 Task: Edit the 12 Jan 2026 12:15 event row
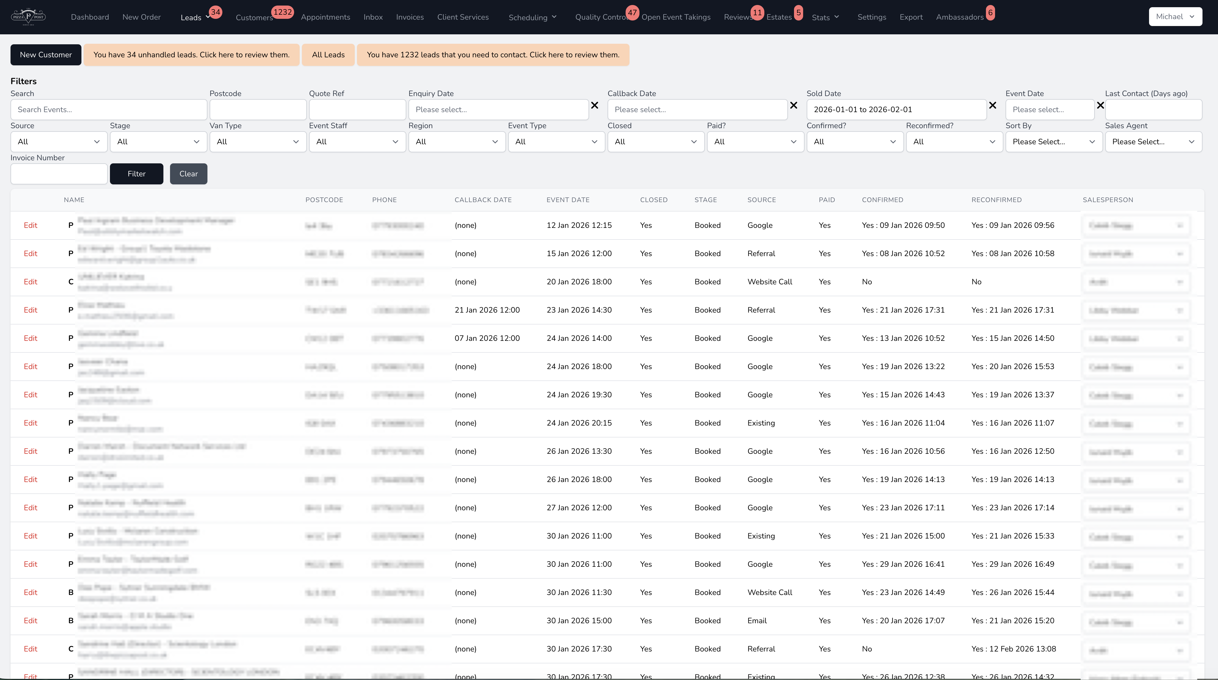point(30,225)
